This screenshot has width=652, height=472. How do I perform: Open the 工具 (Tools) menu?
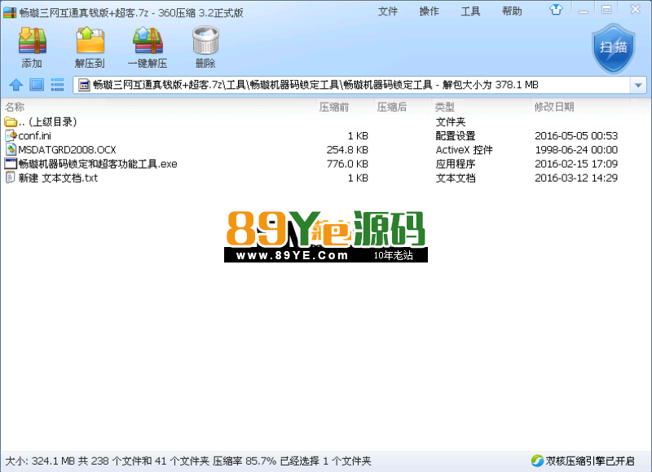470,11
